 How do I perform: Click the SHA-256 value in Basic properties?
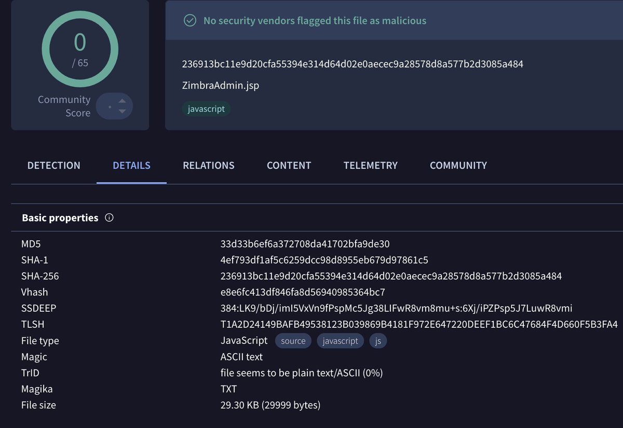391,276
